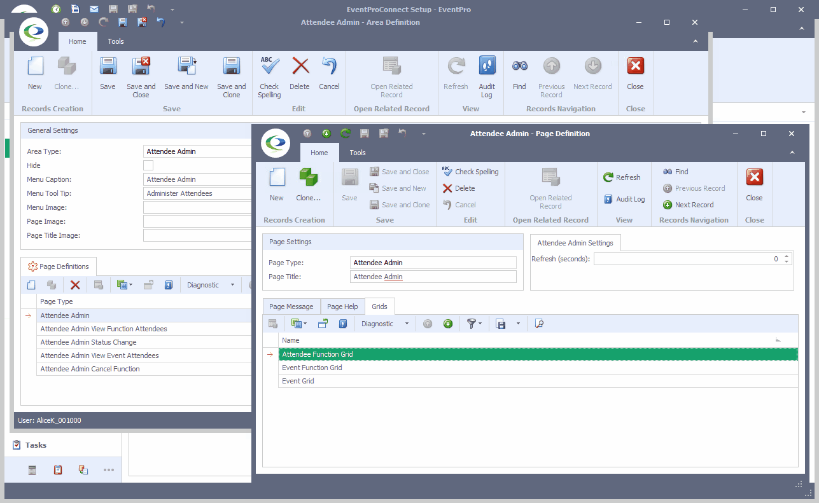This screenshot has width=819, height=503.
Task: Open Audit Log in the Page Definition window
Action: (624, 199)
